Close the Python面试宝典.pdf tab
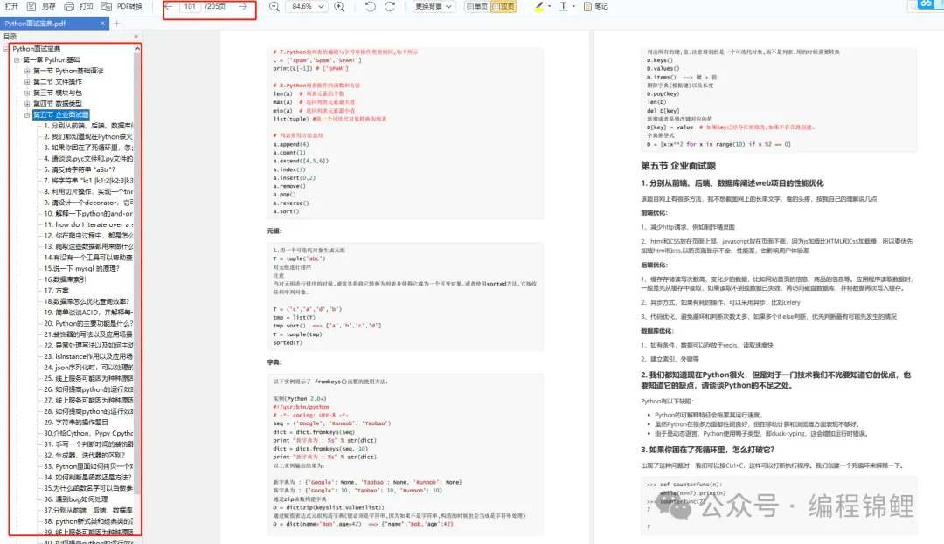 click(x=102, y=24)
